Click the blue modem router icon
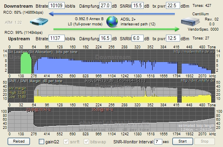Viewport: 223px width, 147px height. point(39,22)
